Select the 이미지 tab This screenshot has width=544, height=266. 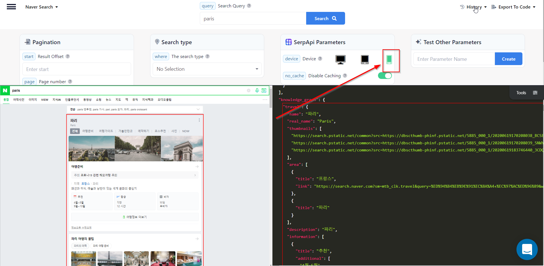coord(33,100)
